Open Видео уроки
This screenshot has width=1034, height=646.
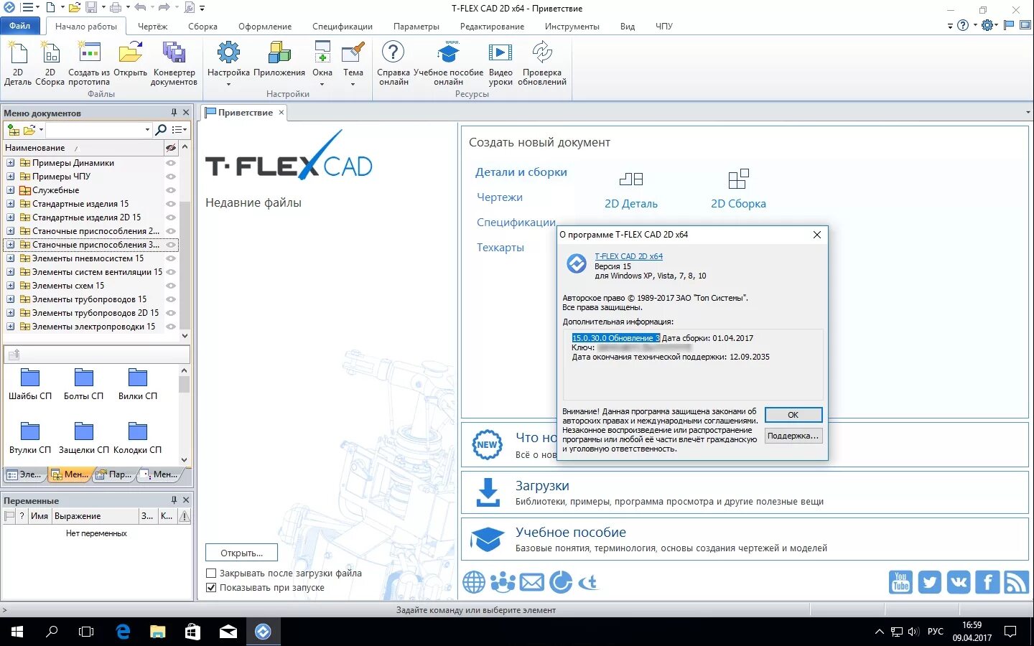(500, 64)
